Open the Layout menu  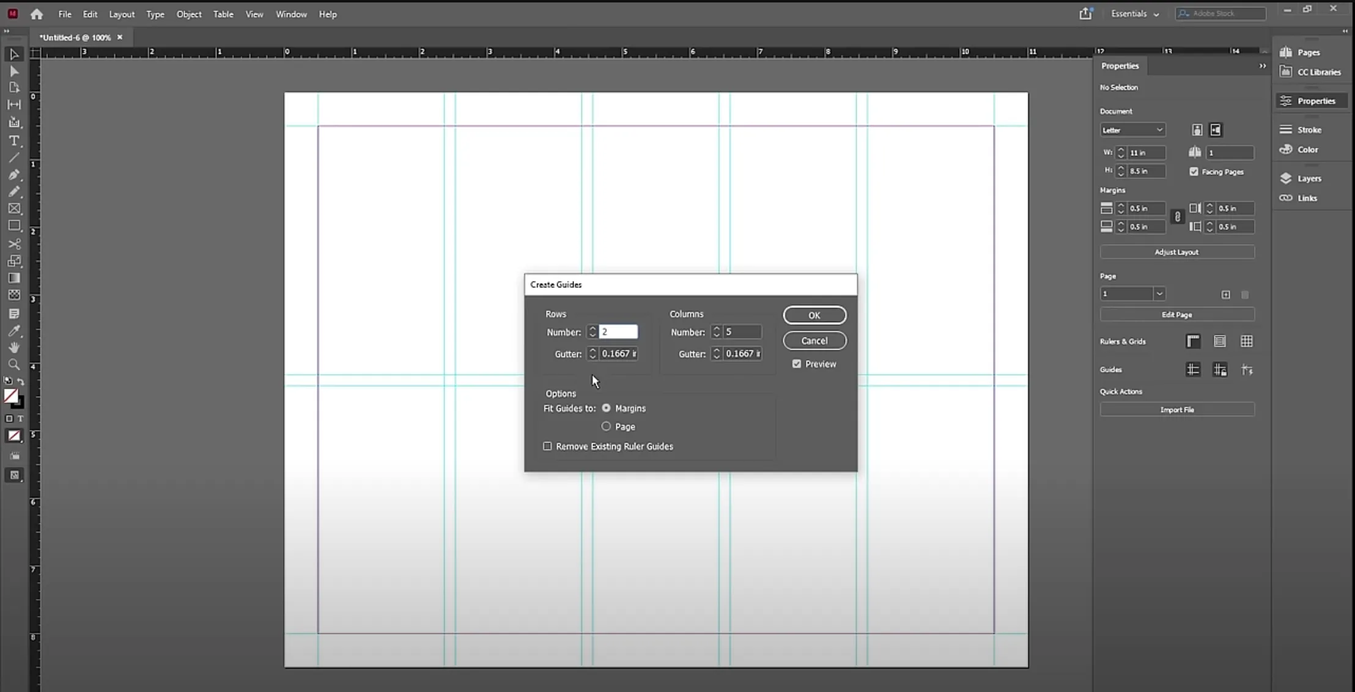click(122, 14)
